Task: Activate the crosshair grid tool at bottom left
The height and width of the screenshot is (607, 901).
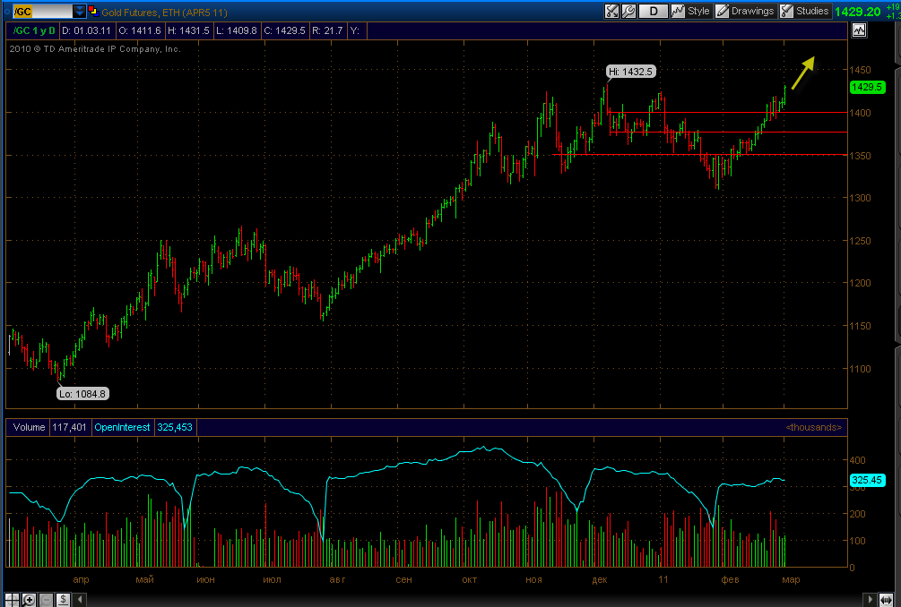Action: [12, 600]
